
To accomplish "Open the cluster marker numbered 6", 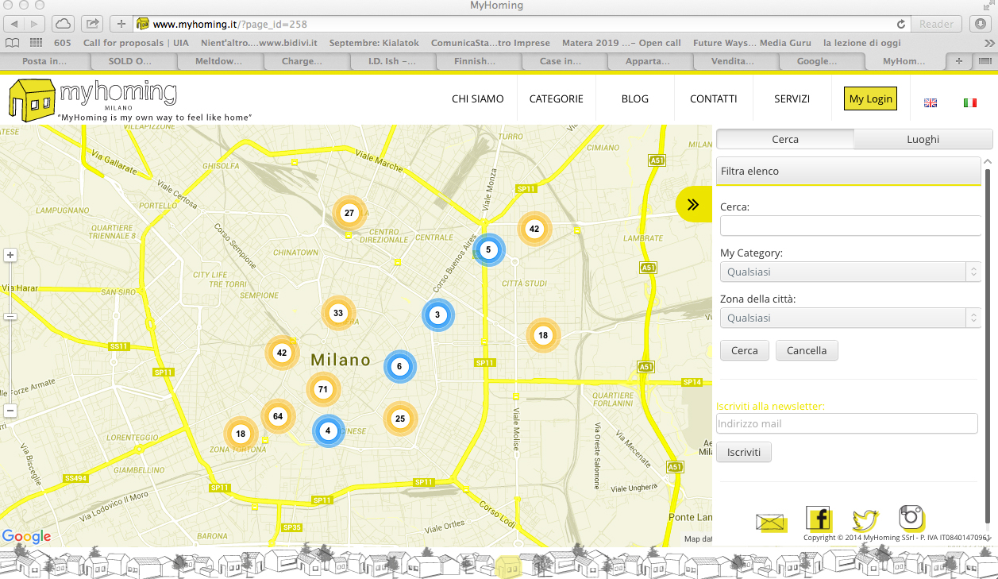I will pyautogui.click(x=399, y=366).
